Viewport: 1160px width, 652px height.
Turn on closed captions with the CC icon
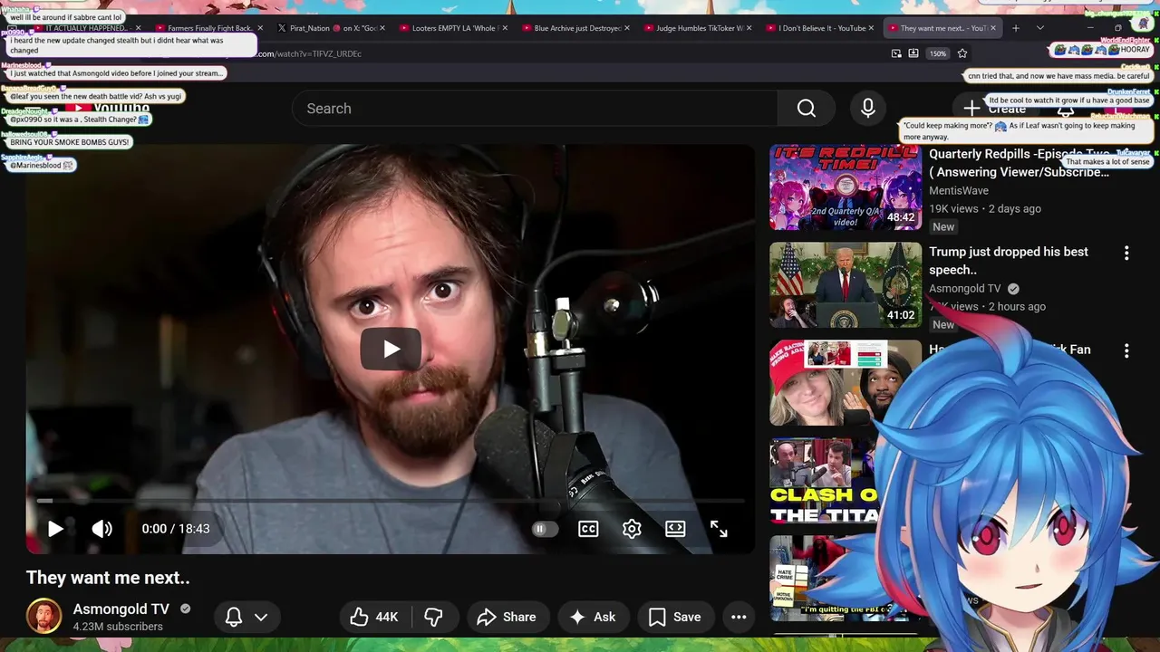[588, 529]
